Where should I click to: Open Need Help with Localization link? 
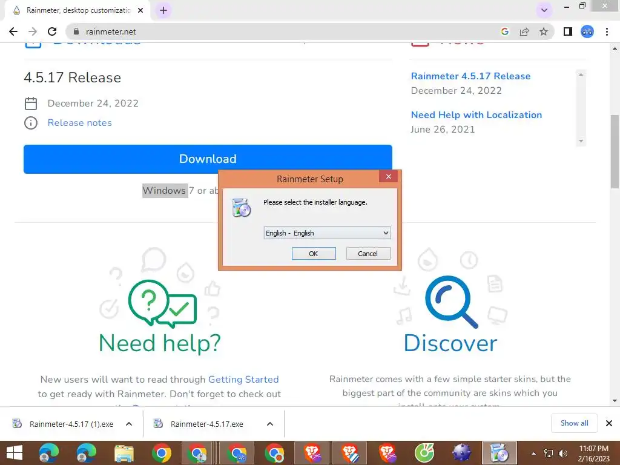tap(476, 114)
